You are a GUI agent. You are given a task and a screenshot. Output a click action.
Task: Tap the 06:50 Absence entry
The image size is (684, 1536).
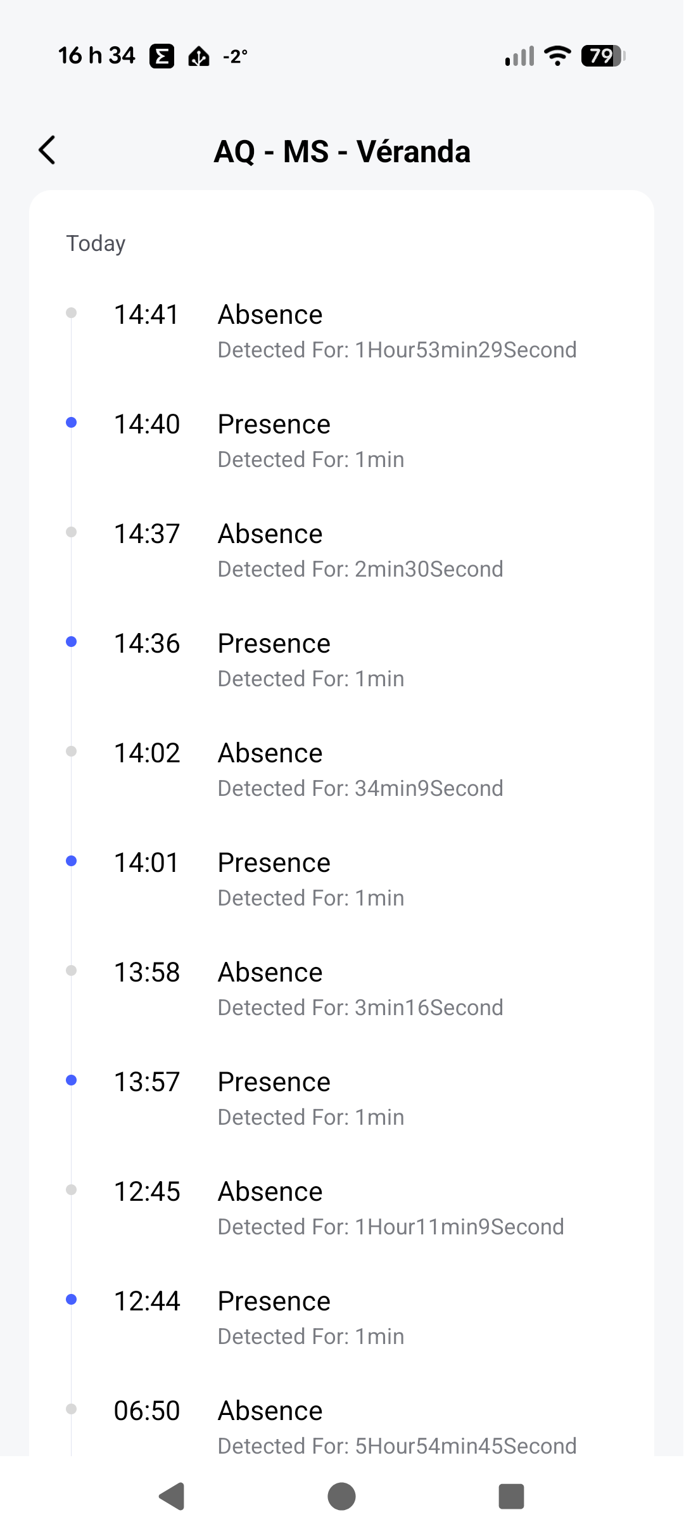342,1426
